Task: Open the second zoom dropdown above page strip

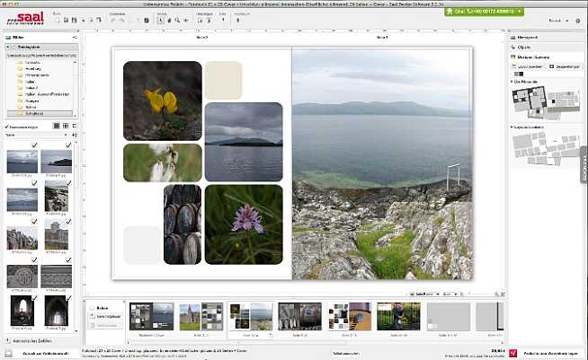Action: [450, 294]
